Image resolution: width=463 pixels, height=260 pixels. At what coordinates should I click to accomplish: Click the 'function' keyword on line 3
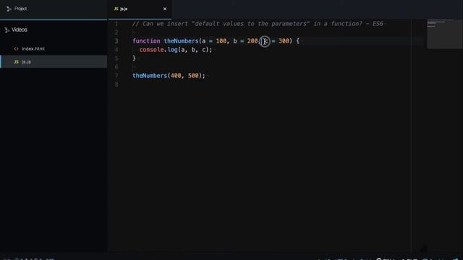pos(146,41)
